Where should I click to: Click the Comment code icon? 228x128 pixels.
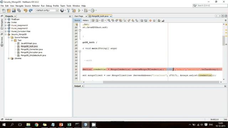pos(159,21)
